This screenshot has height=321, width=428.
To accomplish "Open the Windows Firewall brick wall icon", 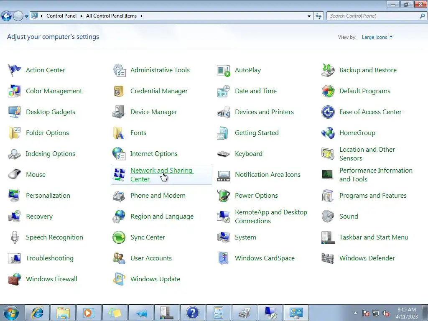I will [x=15, y=279].
